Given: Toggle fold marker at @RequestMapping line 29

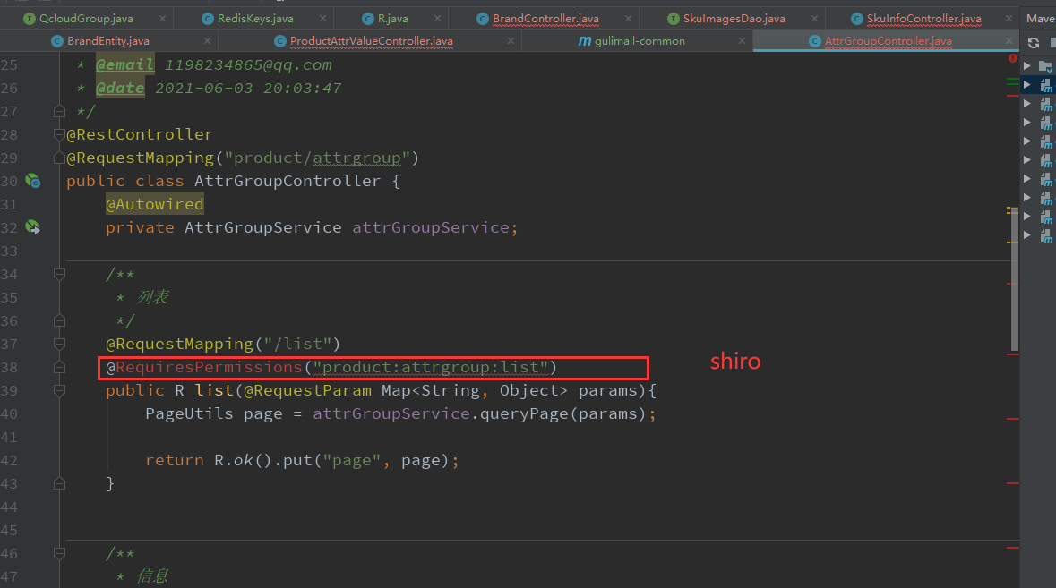Looking at the screenshot, I should tap(59, 158).
